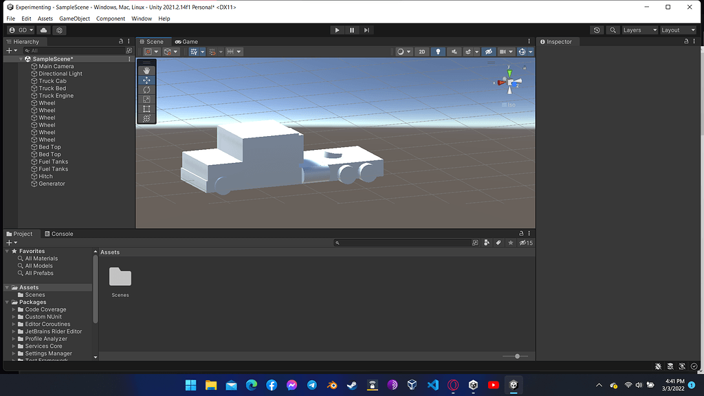Collapse the SampleScene hierarchy

[20, 59]
